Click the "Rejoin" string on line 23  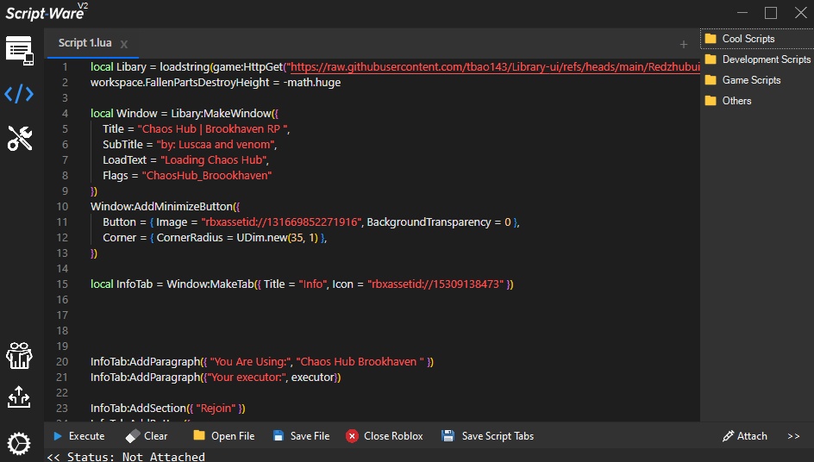(217, 409)
